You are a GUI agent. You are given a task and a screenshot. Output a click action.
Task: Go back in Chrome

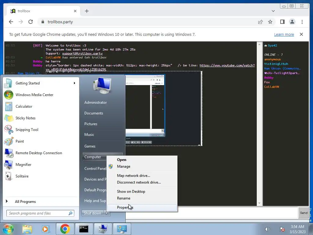11,22
